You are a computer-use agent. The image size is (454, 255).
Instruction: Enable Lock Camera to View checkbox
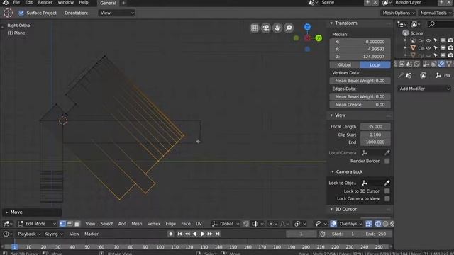tap(387, 198)
